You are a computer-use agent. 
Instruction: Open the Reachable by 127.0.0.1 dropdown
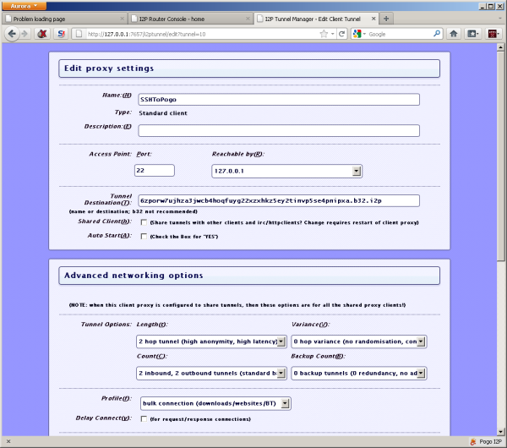[x=286, y=171]
